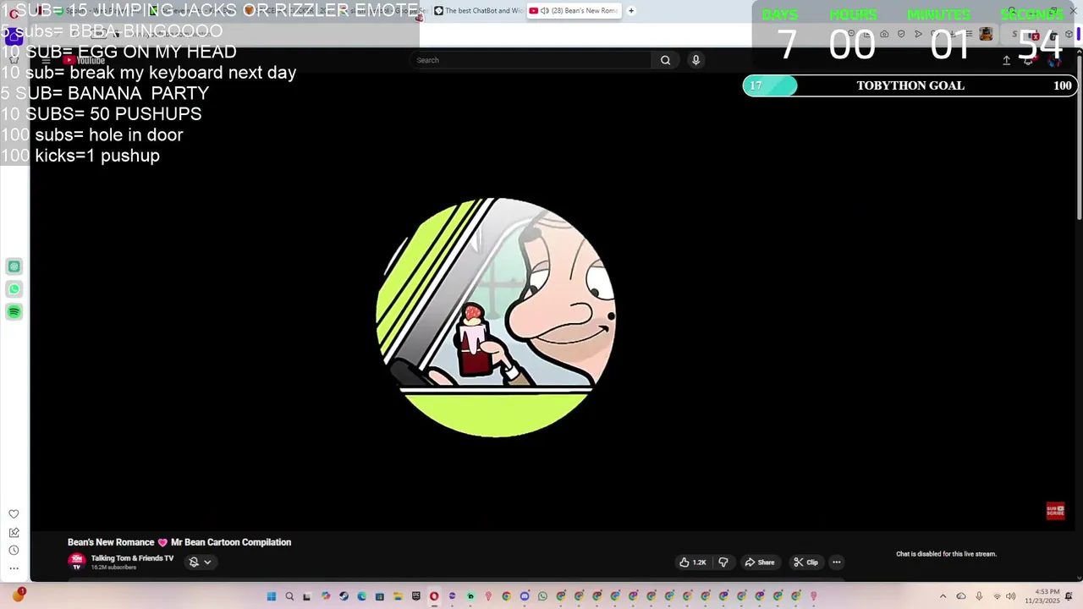The image size is (1083, 609).
Task: Open the three-dot more actions menu
Action: (837, 562)
